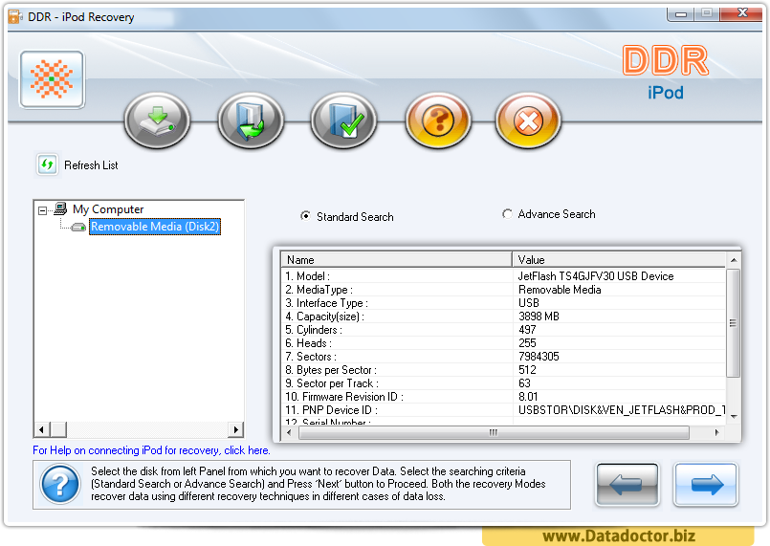The width and height of the screenshot is (770, 546).
Task: Click right scroll arrow of properties table
Action: (x=717, y=432)
